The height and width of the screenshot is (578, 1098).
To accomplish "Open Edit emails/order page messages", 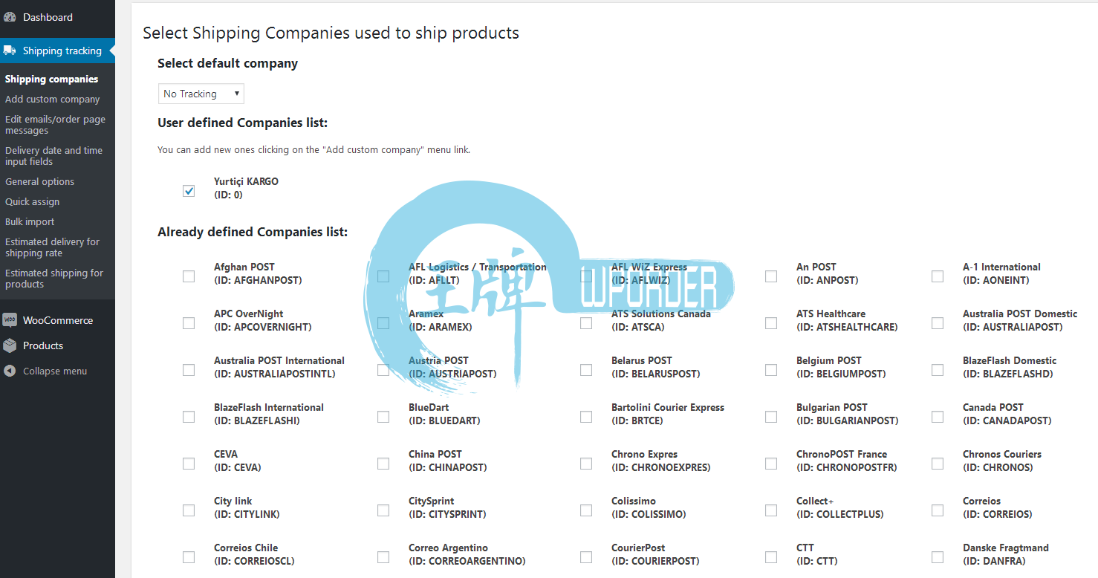I will tap(56, 125).
